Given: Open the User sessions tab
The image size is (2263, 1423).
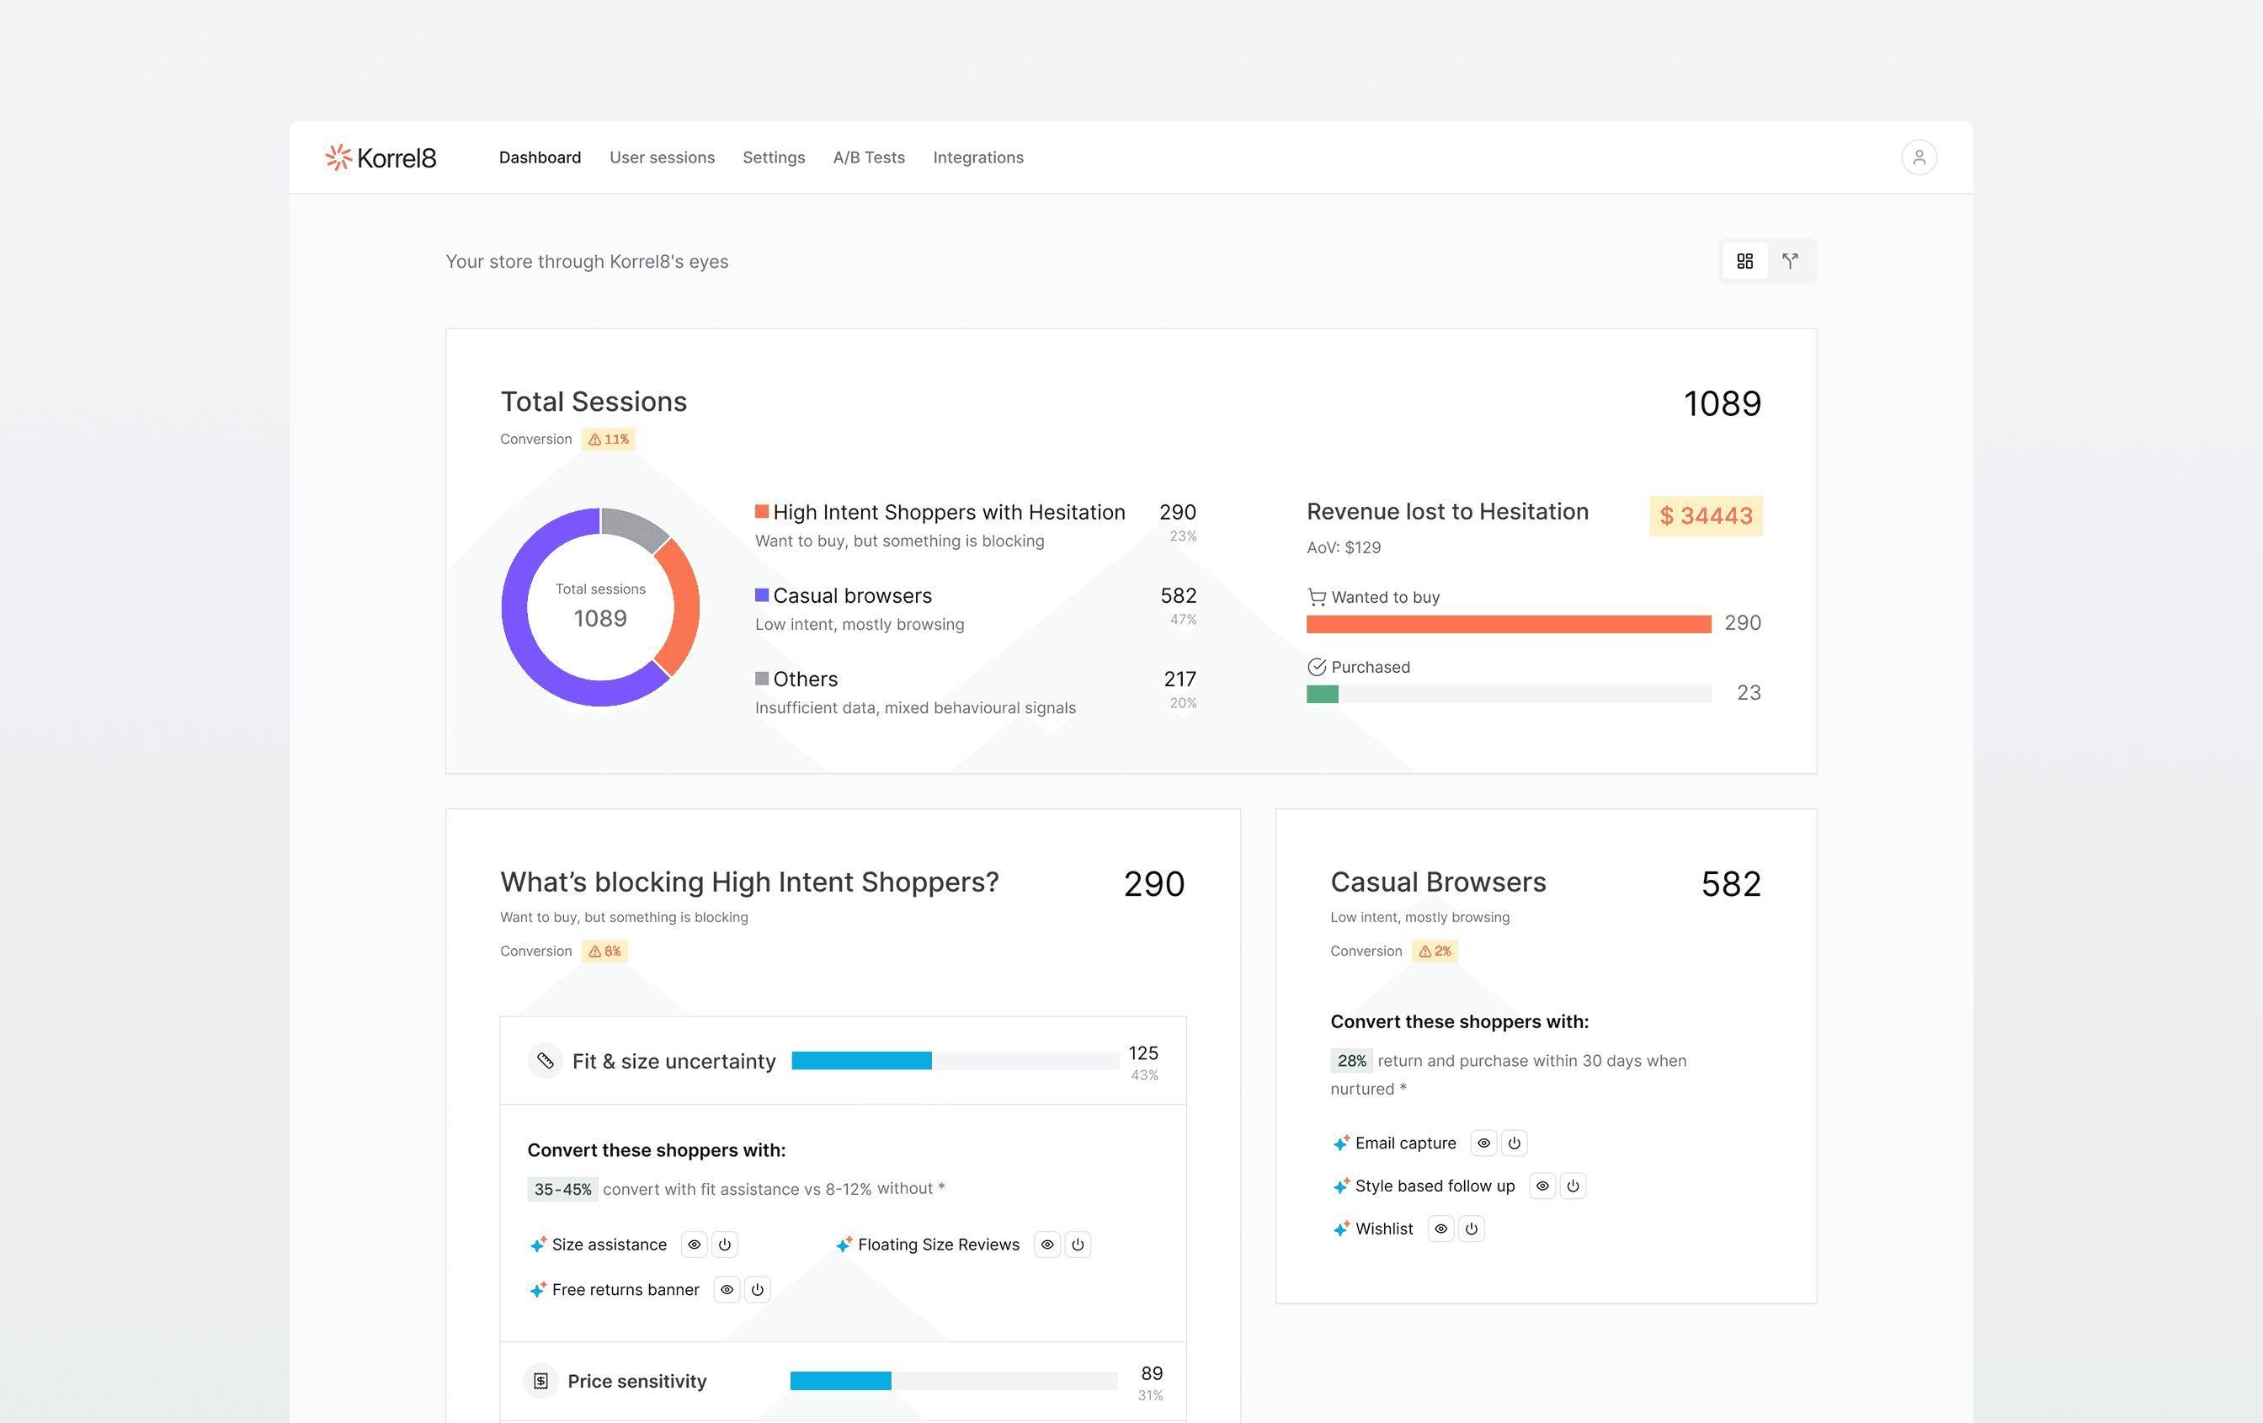Looking at the screenshot, I should pos(662,158).
